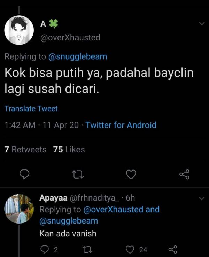This screenshot has width=209, height=257.
Task: Open the @overXhausted handle under the name
Action: [x=70, y=37]
